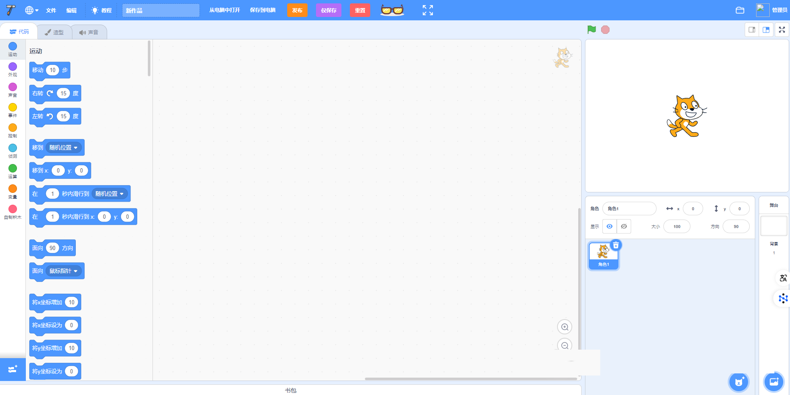
Task: Enter full screen stage mode
Action: (782, 30)
